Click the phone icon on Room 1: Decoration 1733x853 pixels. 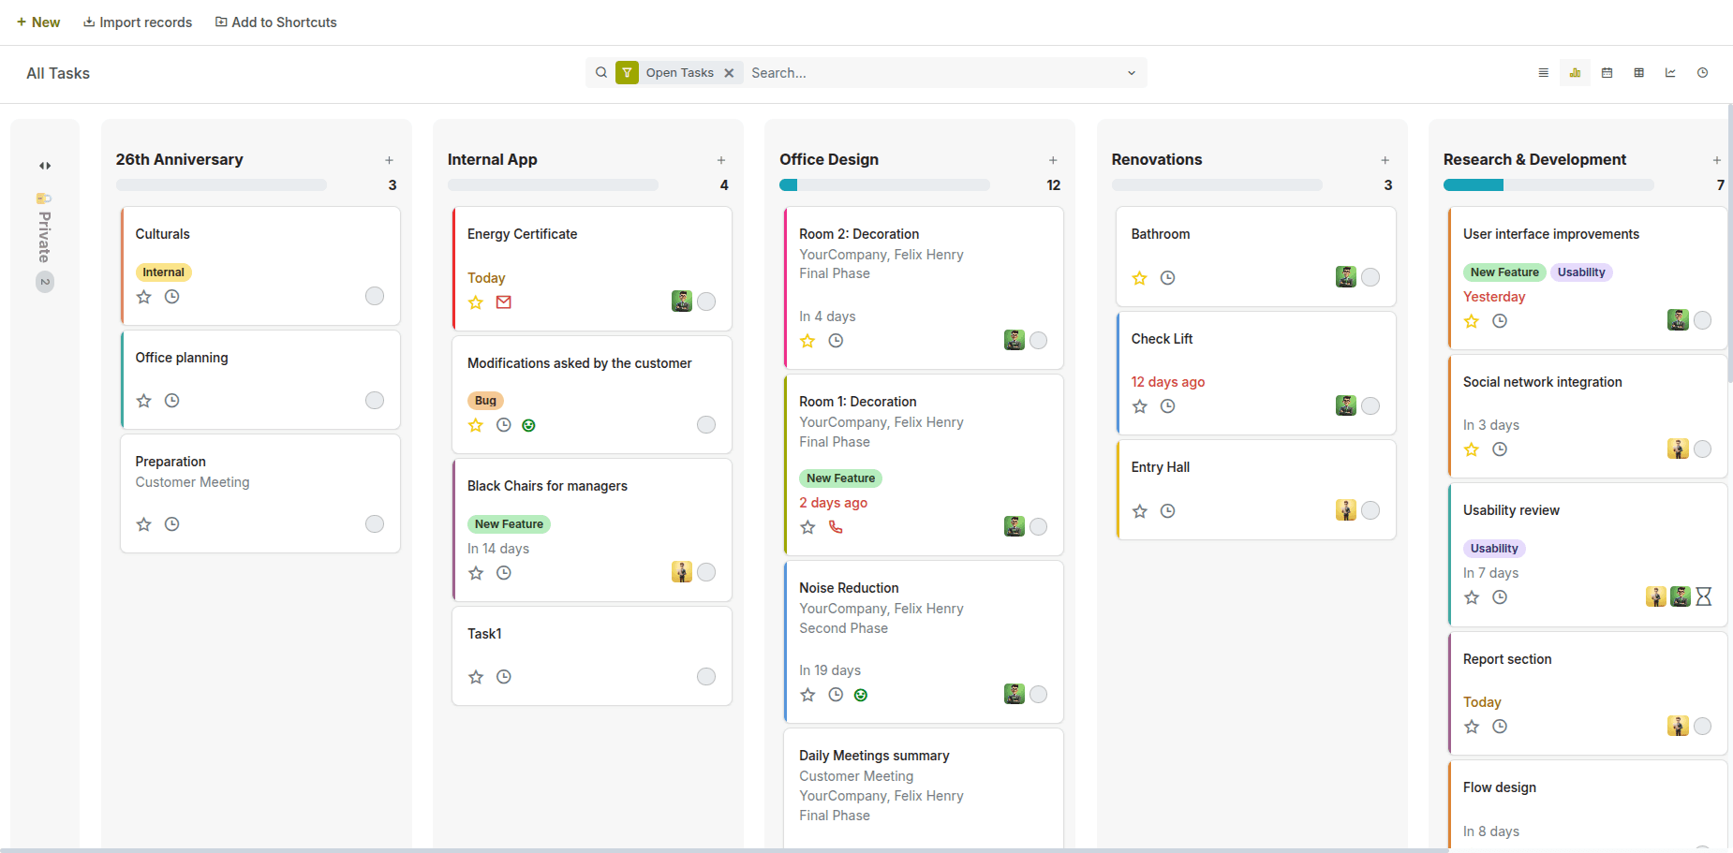pyautogui.click(x=836, y=527)
